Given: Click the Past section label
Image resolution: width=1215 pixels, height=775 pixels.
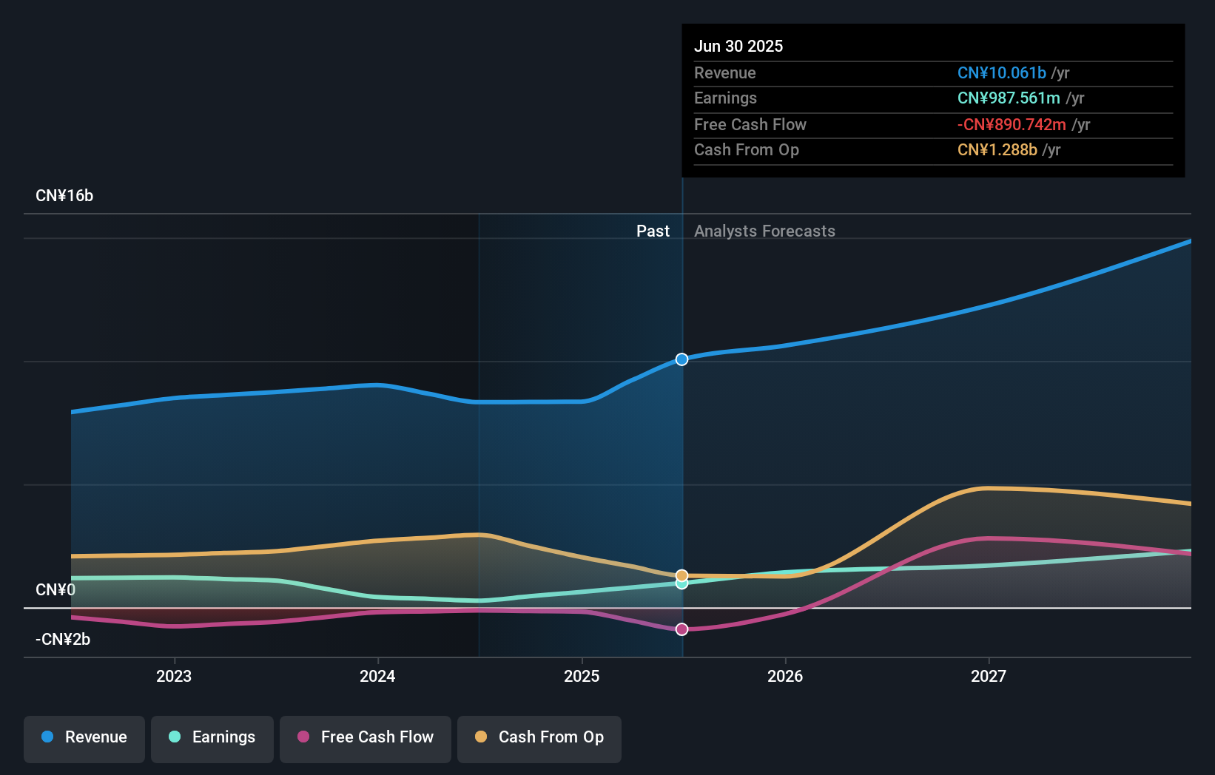Looking at the screenshot, I should (653, 231).
